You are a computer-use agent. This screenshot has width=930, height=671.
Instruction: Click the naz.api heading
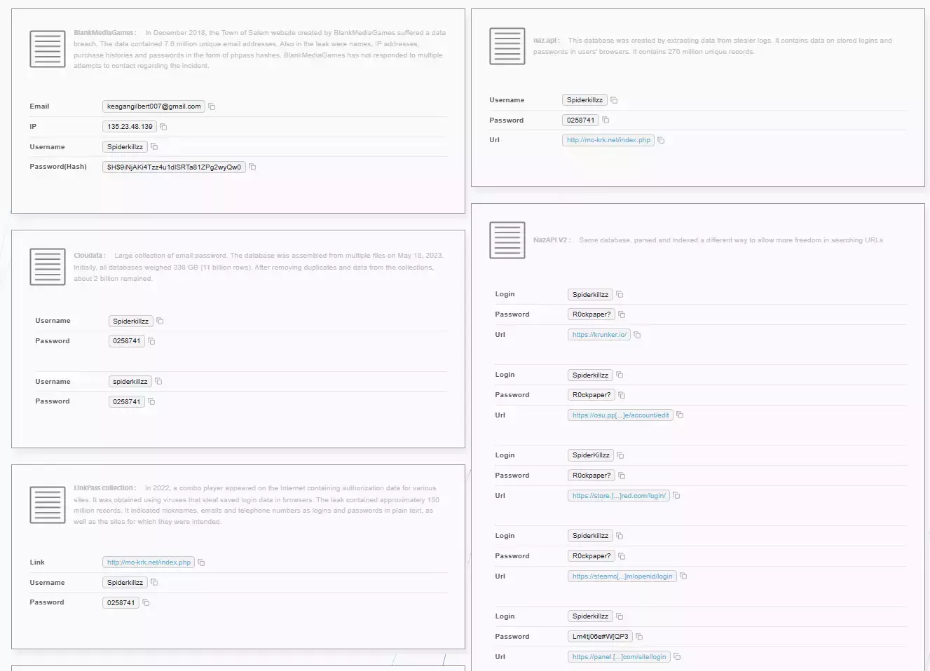coord(547,41)
